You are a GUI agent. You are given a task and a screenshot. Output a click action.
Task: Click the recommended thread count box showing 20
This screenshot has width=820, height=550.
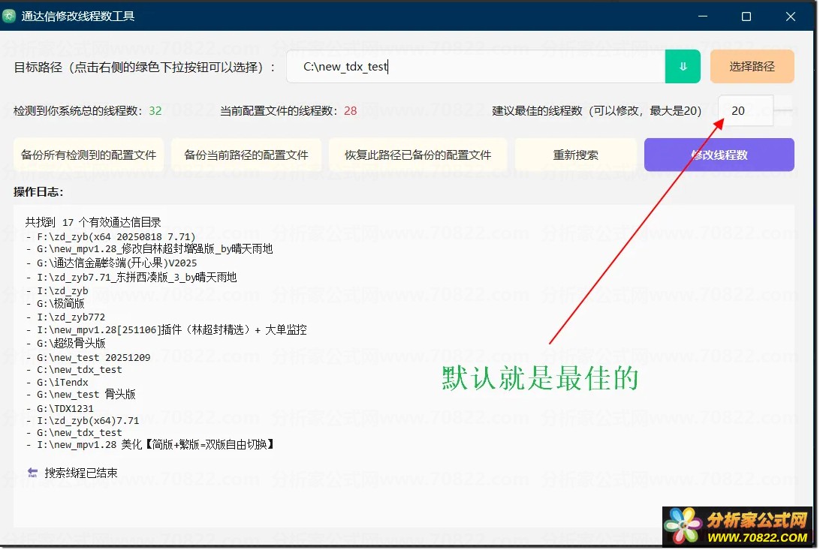(743, 111)
